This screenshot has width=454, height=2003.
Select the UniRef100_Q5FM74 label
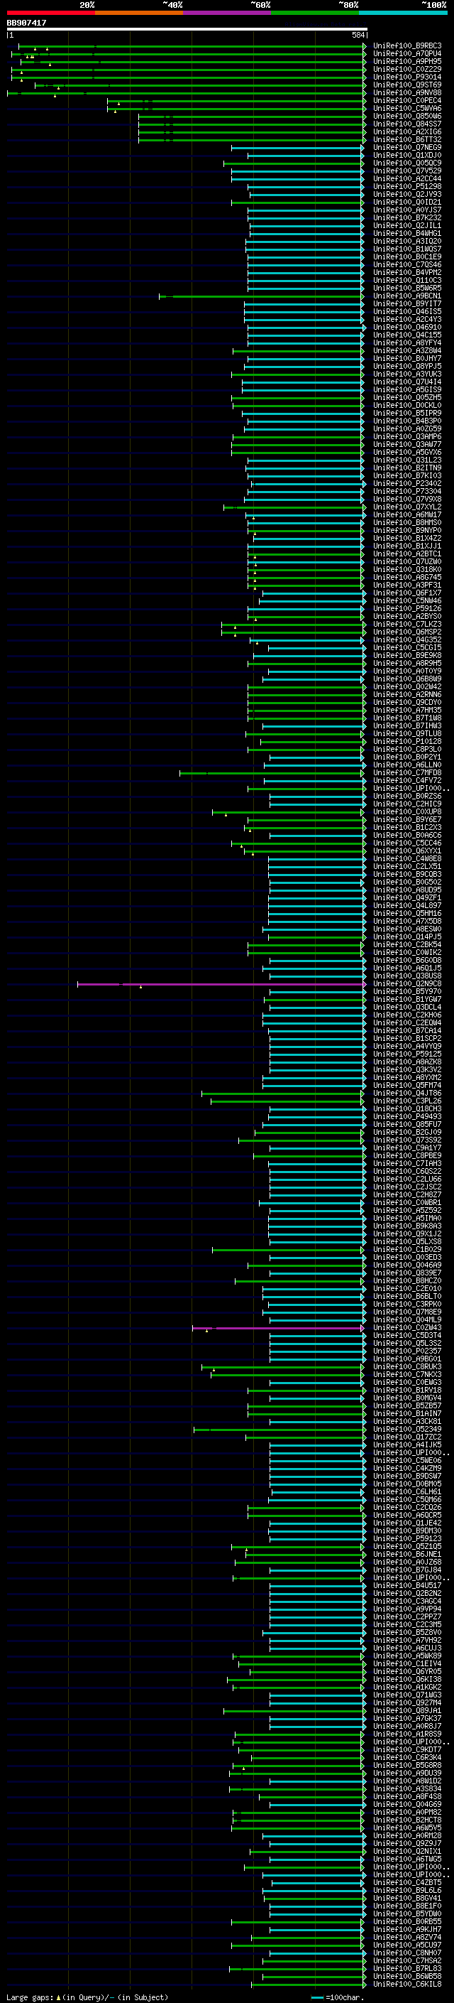click(407, 1086)
